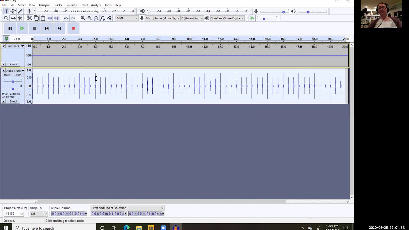Toggle Solo on the Audio Track

(x=19, y=75)
